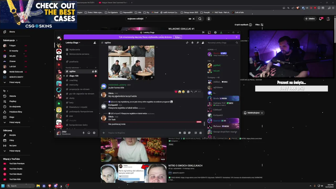This screenshot has height=189, width=336.
Task: Open more options dots on Ukciu's message
Action: coord(199,92)
